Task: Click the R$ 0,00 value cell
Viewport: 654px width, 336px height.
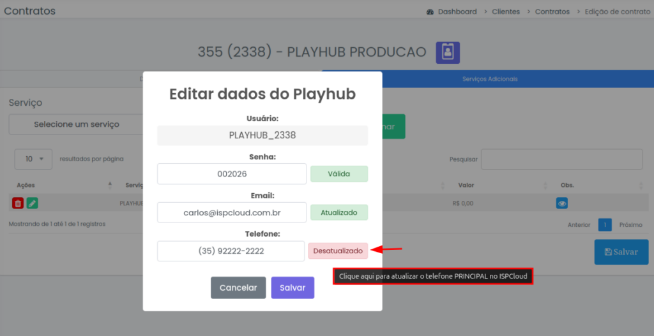Action: click(x=462, y=203)
